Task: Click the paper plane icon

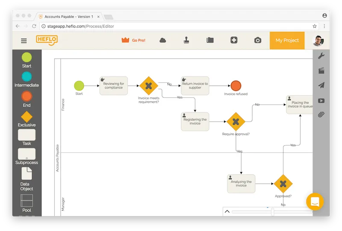Action: pos(321,85)
